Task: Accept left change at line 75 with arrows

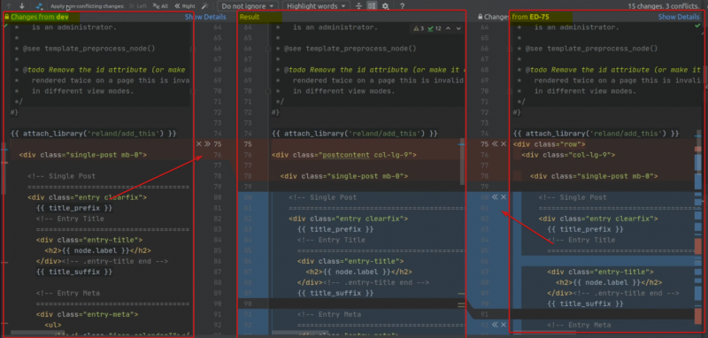Action: 207,144
